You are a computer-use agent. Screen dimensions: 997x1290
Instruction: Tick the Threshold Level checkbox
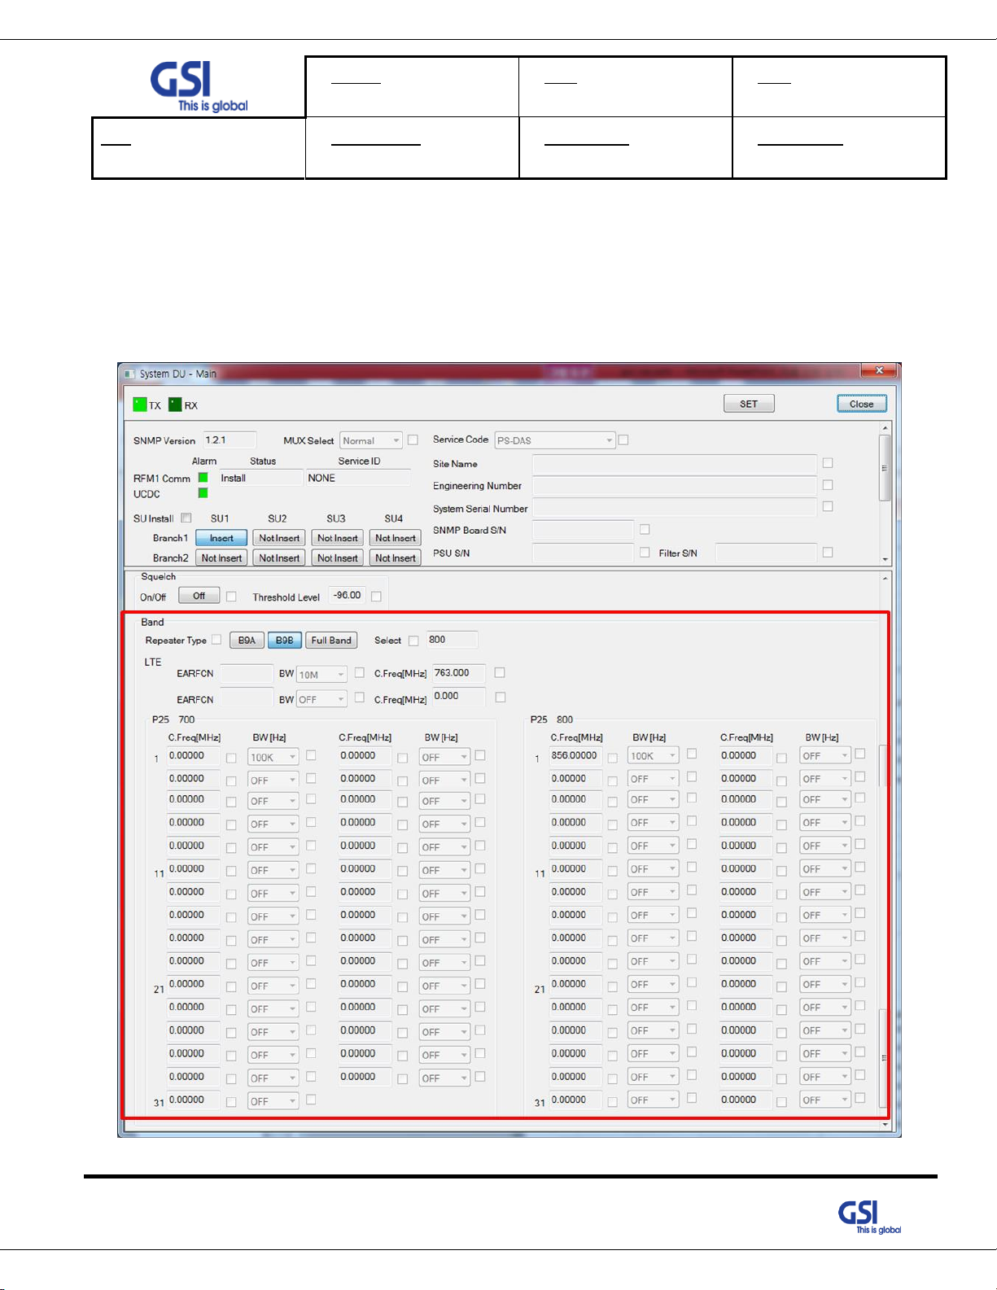(x=376, y=597)
